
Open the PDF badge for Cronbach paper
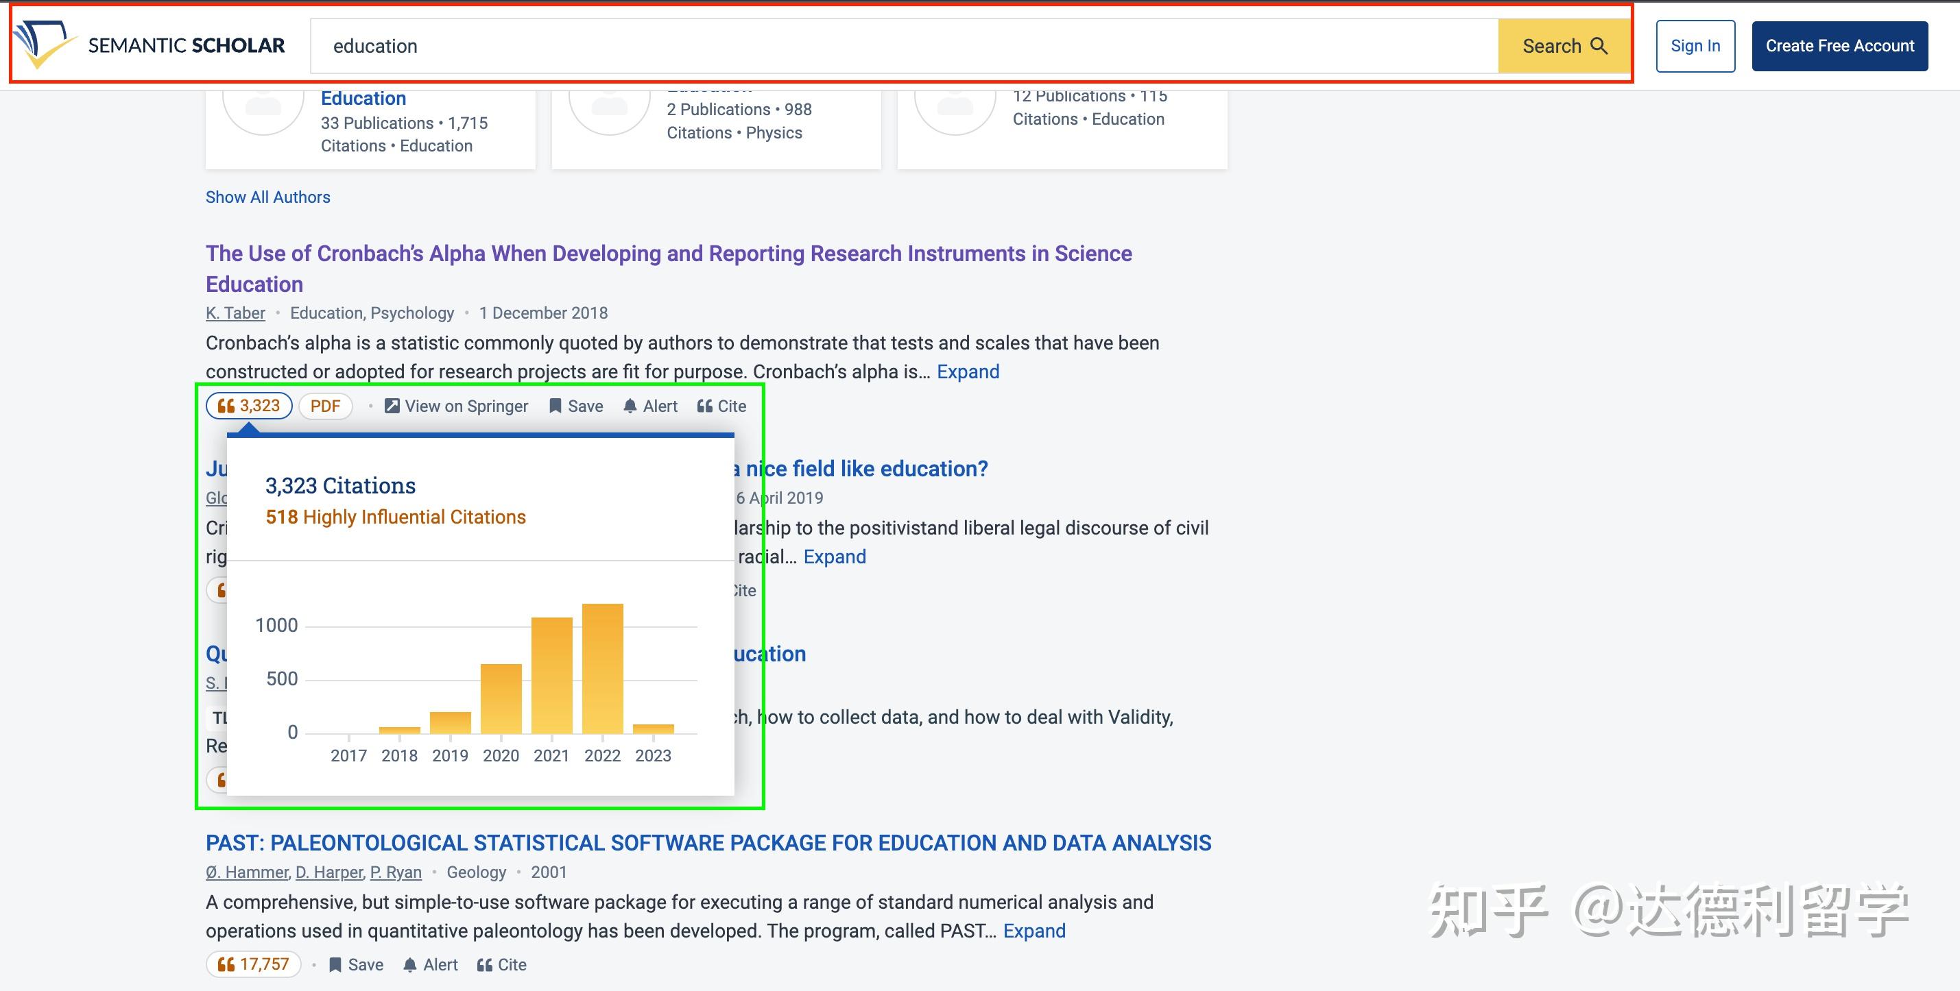coord(325,406)
